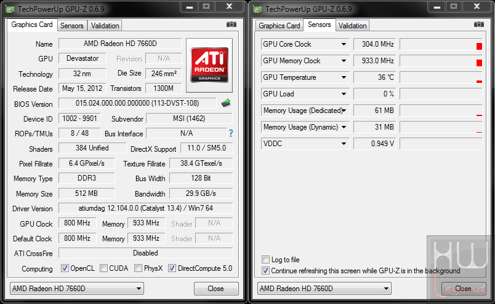
Task: Switch to Graphics Card tab in right window
Action: click(279, 26)
